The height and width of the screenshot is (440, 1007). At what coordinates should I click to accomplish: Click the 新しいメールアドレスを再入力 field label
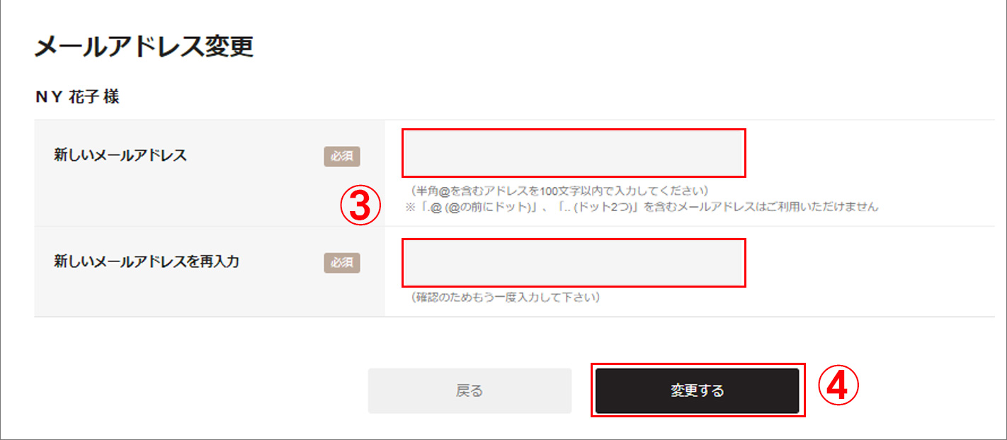click(147, 261)
